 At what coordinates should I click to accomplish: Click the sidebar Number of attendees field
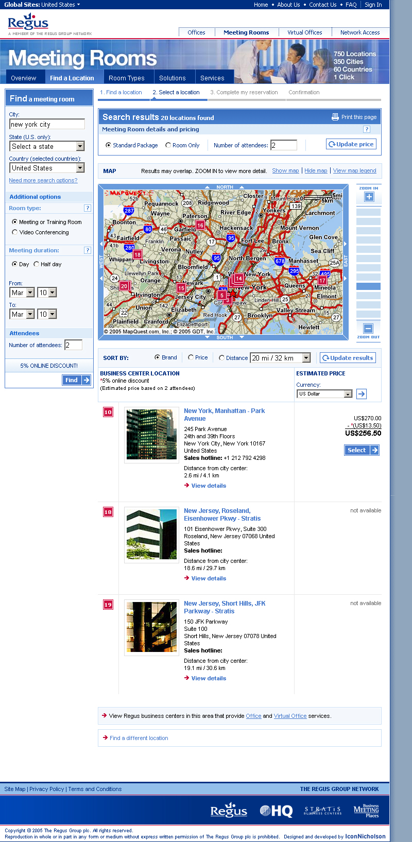pyautogui.click(x=73, y=345)
